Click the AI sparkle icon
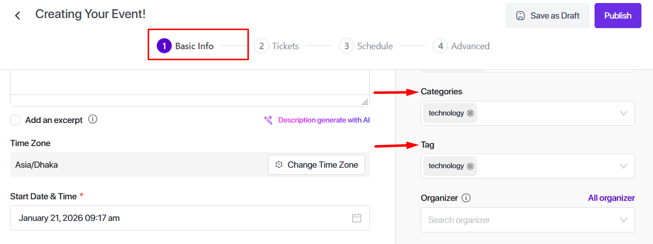 tap(268, 120)
